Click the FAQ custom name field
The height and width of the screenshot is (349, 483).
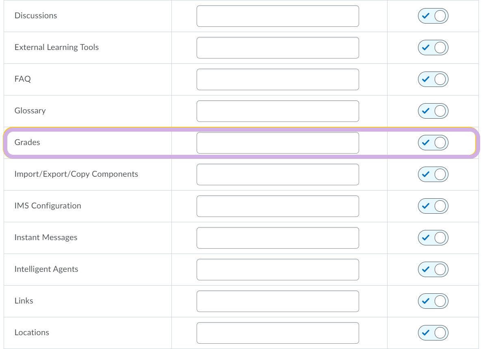click(x=277, y=80)
